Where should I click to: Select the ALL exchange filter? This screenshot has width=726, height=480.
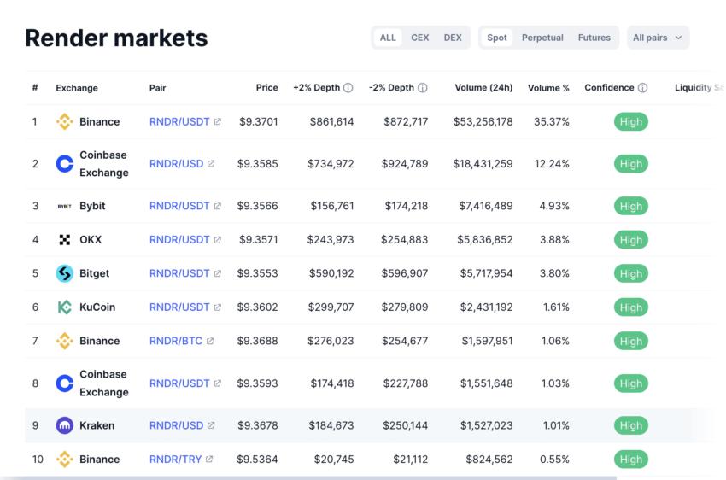point(388,38)
